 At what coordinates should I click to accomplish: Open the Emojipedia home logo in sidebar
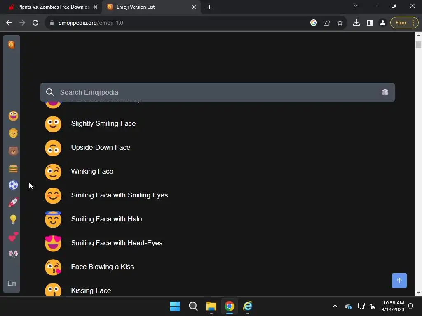point(11,44)
